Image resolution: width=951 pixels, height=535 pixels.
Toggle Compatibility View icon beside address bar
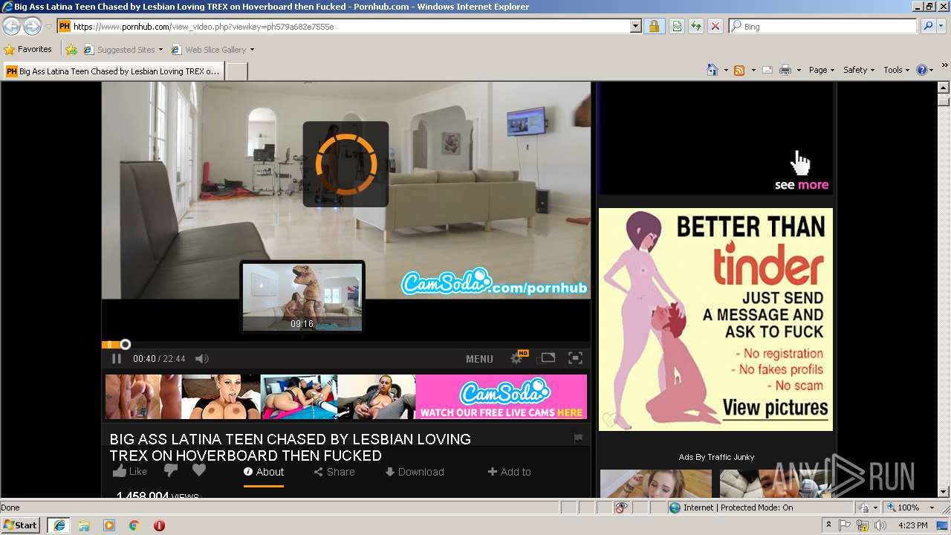coord(677,26)
